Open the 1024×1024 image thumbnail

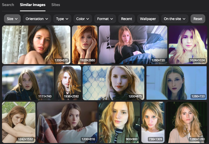point(188,45)
